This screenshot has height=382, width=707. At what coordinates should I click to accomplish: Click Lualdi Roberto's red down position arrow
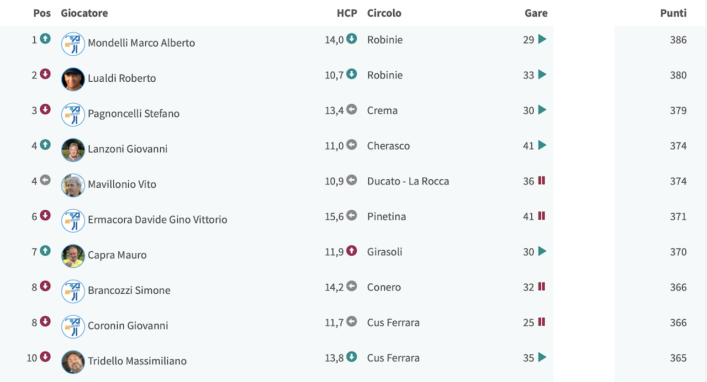[x=45, y=74]
